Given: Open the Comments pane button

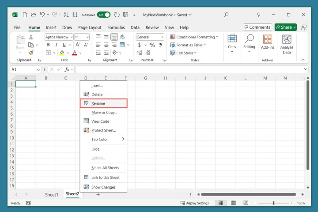Looking at the screenshot, I should click(x=257, y=27).
